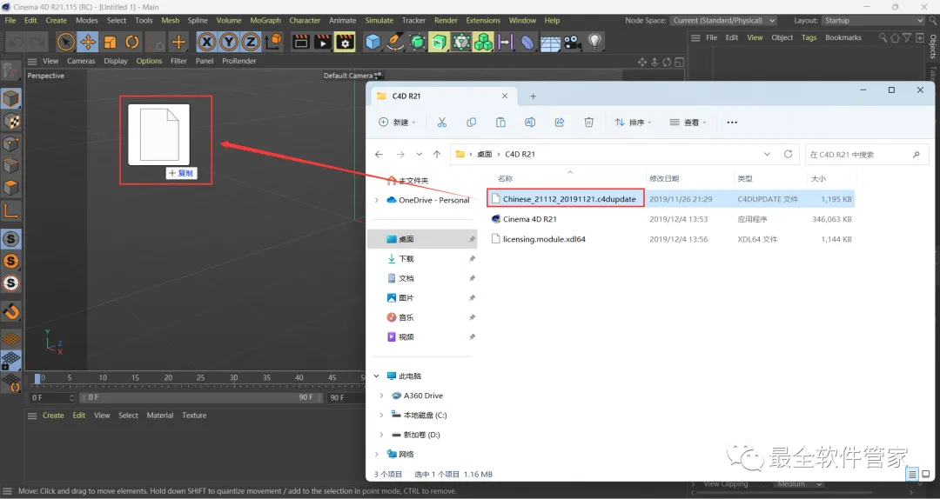Add a new Explorer tab

coord(533,96)
